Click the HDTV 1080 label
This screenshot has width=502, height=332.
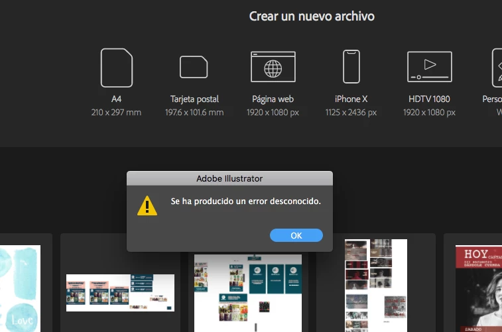coord(429,99)
